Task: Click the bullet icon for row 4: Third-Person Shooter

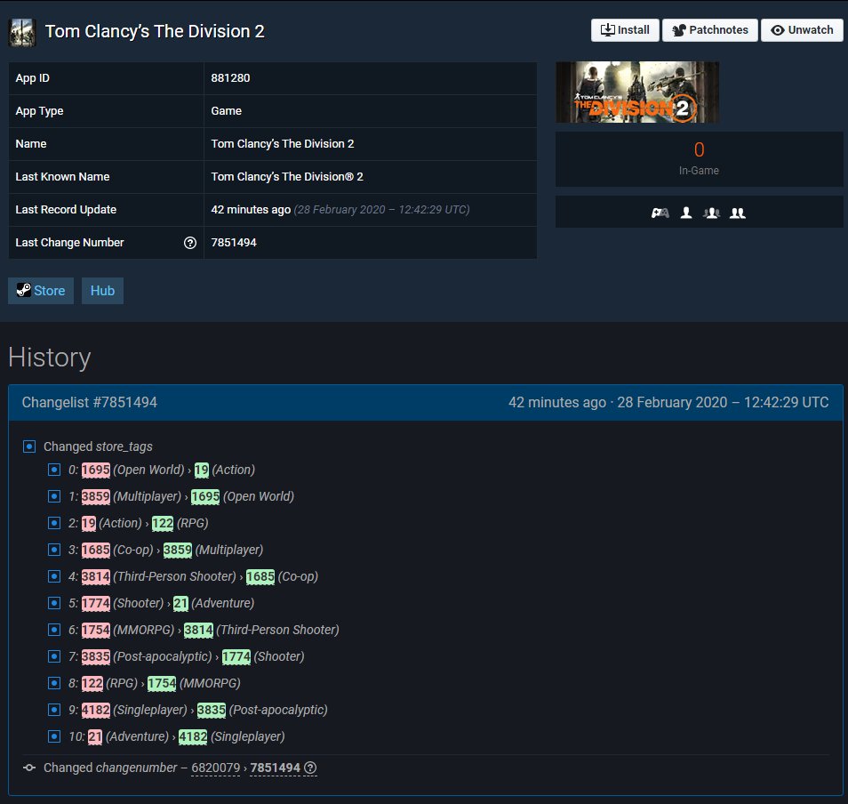Action: pos(54,576)
